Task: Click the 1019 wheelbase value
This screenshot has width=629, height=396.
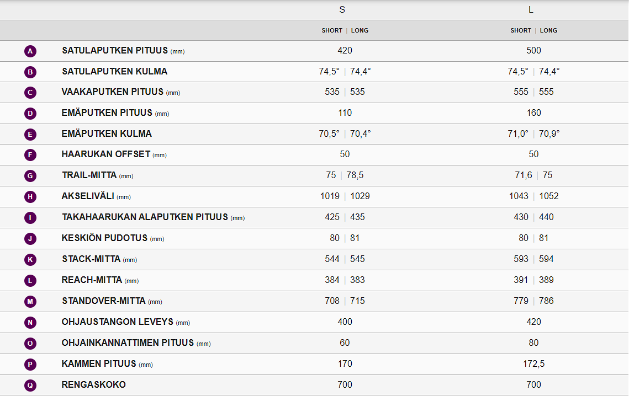Action: [330, 196]
